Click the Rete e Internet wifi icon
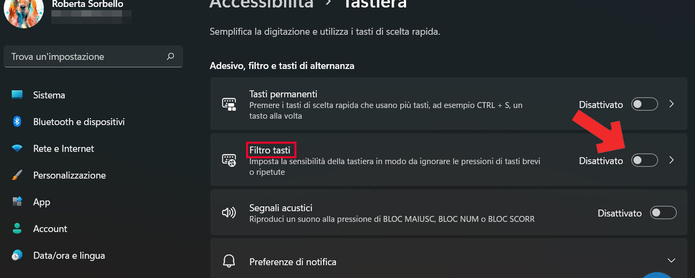Image resolution: width=695 pixels, height=278 pixels. point(17,149)
